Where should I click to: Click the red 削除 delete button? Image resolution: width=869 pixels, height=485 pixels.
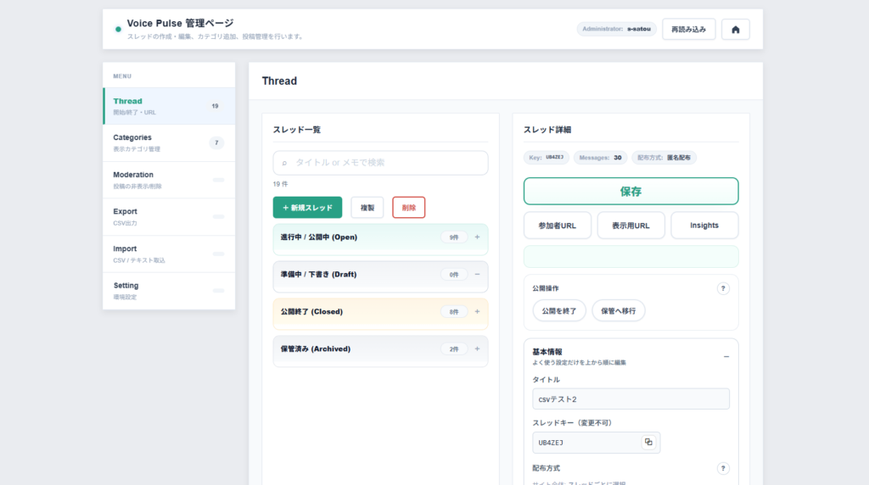[408, 208]
